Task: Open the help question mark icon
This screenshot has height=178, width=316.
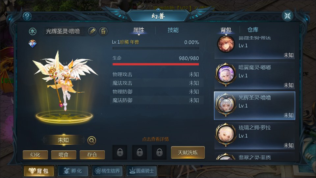Action: 27,16
